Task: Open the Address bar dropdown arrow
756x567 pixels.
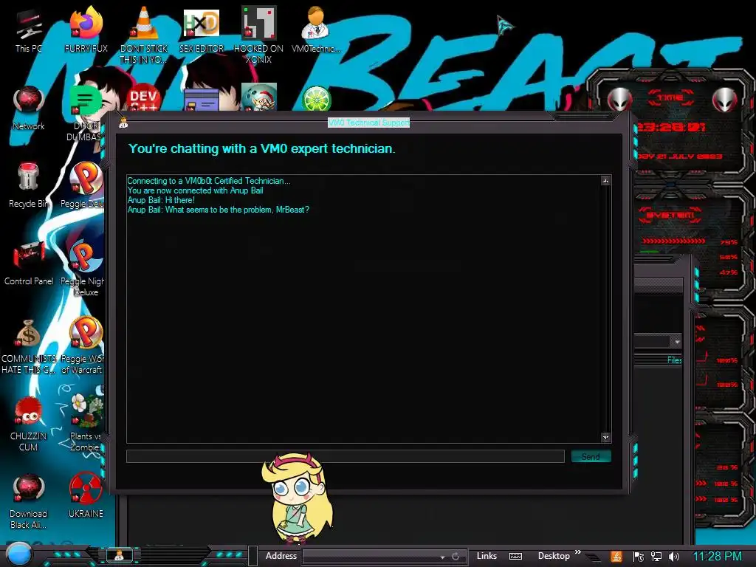Action: (442, 557)
